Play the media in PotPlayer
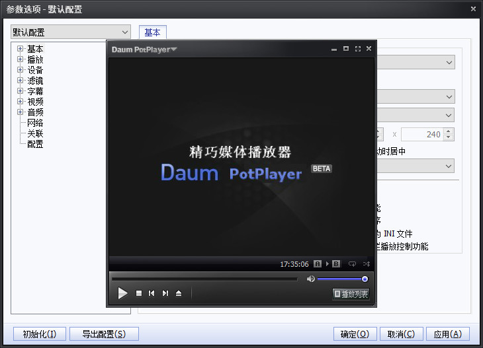 (x=122, y=293)
